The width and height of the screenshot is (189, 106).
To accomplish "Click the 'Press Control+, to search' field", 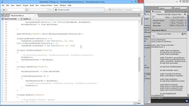I will (x=124, y=10).
